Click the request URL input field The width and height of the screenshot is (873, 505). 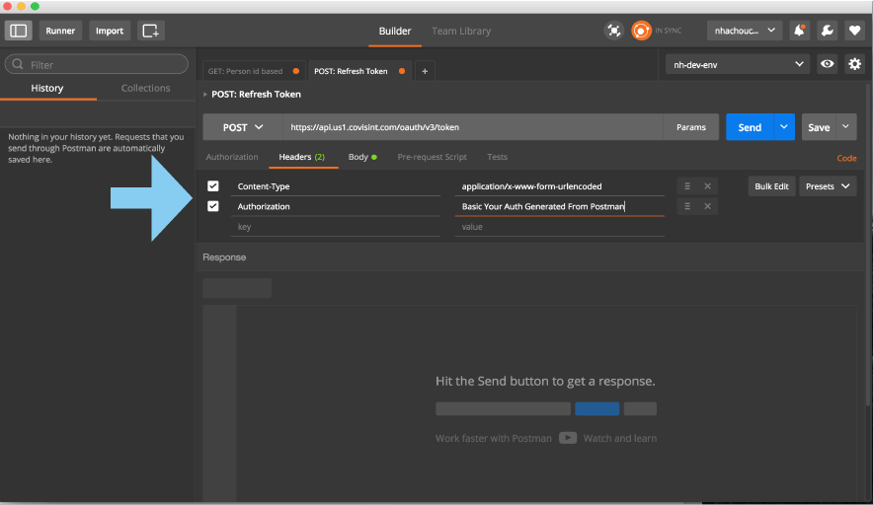tap(470, 127)
